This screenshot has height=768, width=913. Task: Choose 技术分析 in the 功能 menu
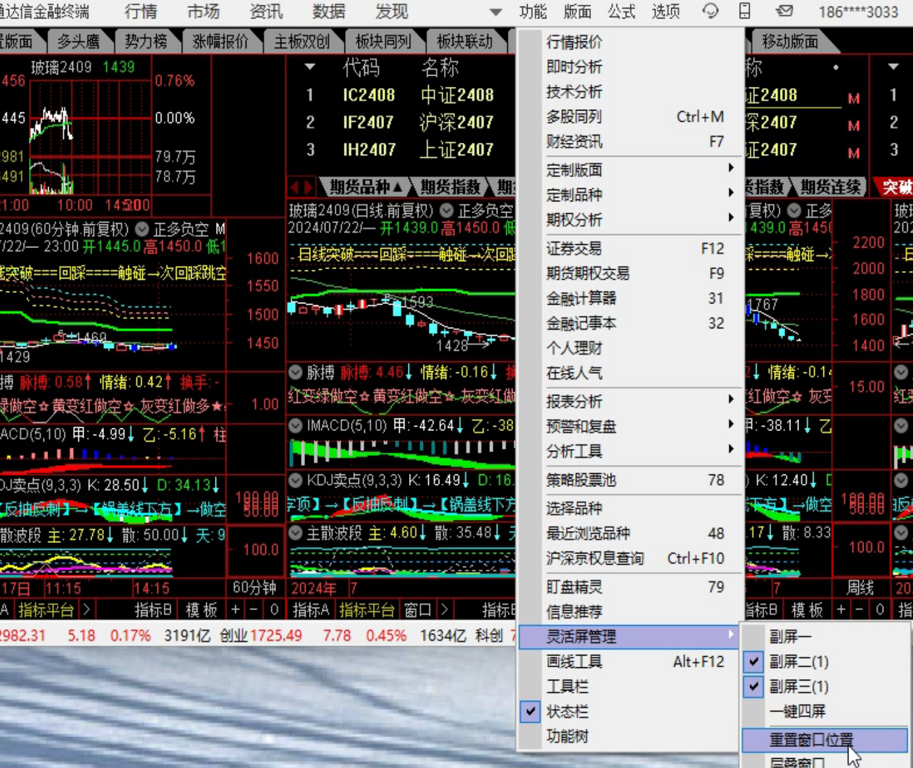pyautogui.click(x=629, y=91)
